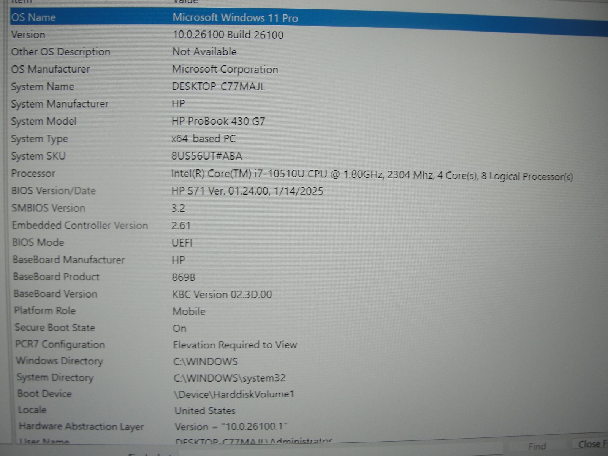Click the 'DESKTOP-C77MAJL' system name value
Image resolution: width=608 pixels, height=456 pixels.
(218, 86)
